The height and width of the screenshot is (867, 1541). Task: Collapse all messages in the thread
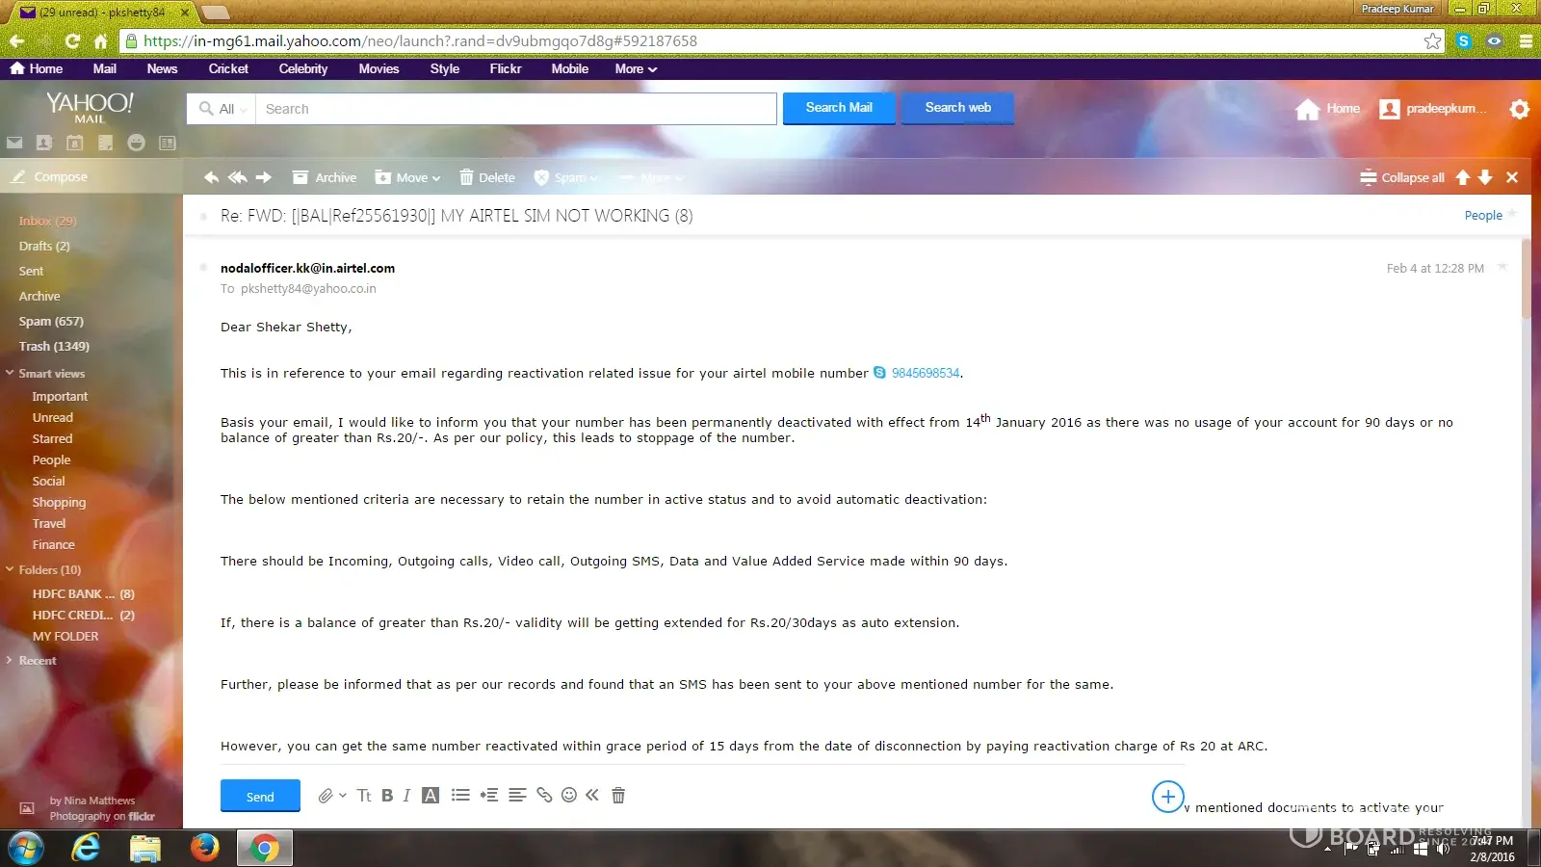1402,177
